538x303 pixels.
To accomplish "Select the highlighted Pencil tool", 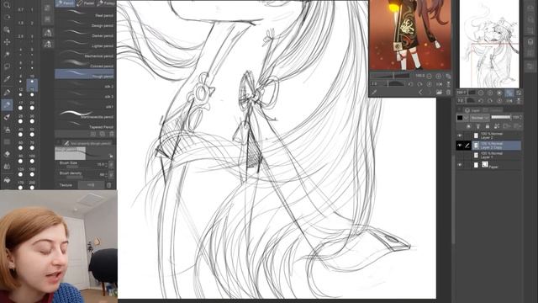I will pos(7,104).
